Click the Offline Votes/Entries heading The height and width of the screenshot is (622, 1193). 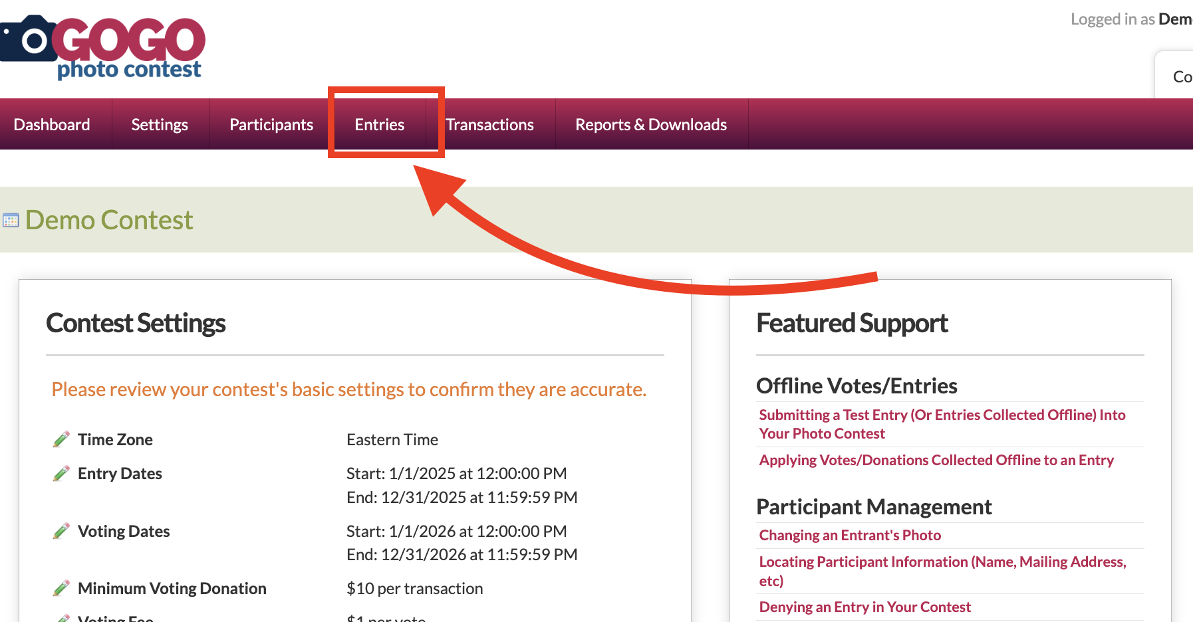857,385
